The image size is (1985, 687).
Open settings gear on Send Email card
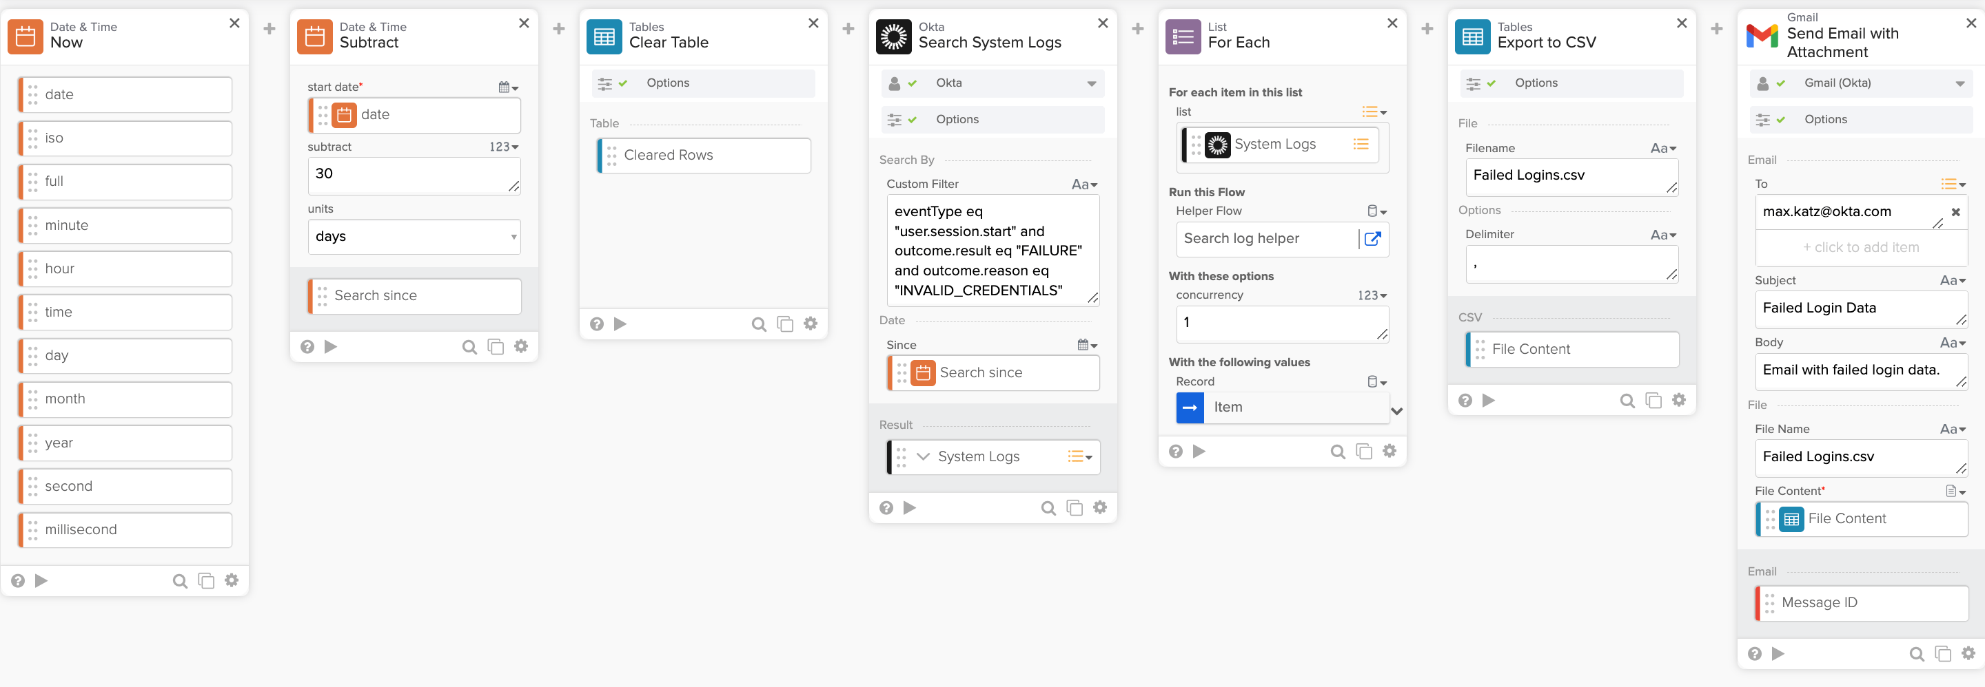coord(1968,653)
